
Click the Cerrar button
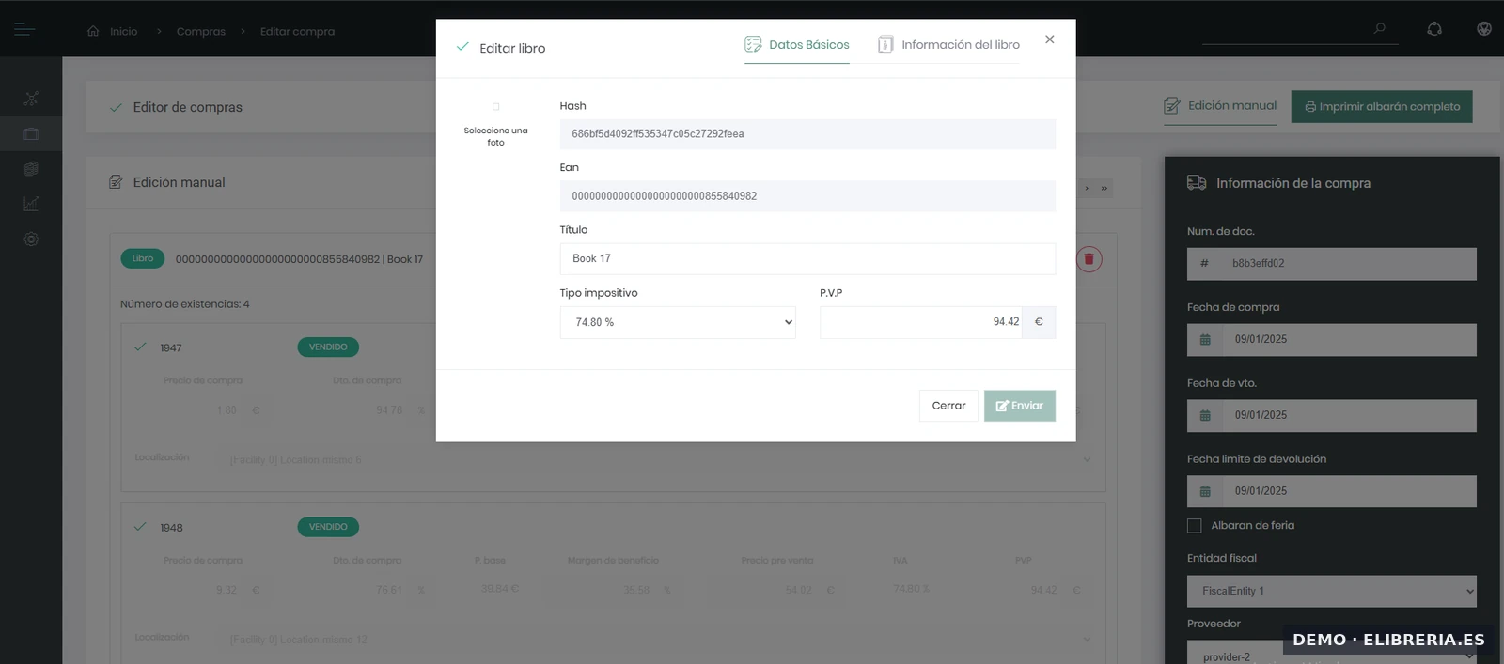tap(948, 406)
